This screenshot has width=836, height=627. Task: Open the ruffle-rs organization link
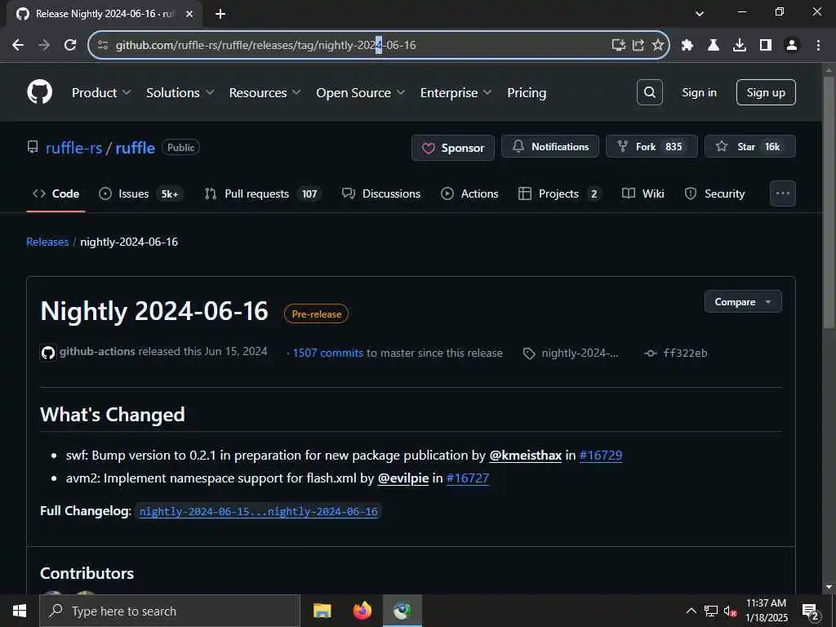[73, 148]
